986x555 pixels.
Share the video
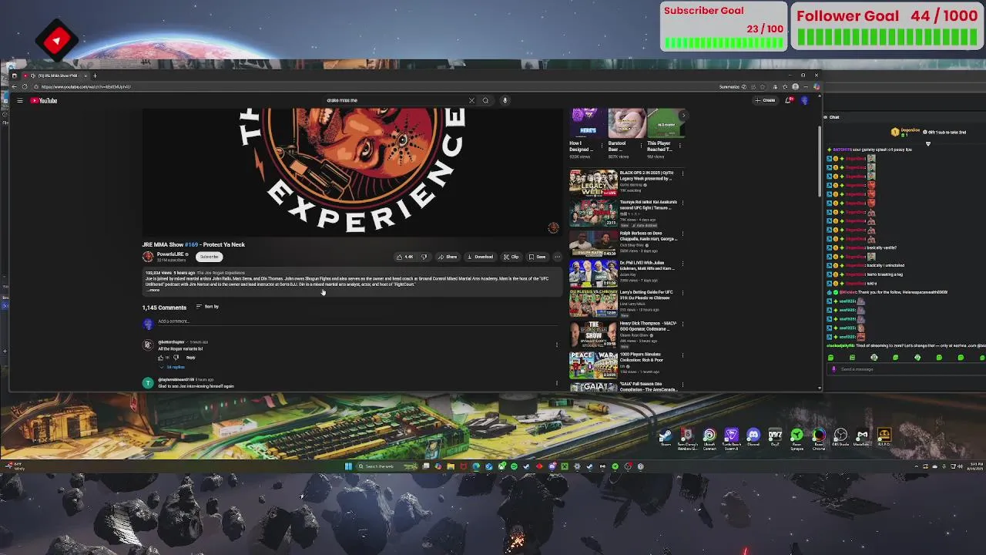pyautogui.click(x=448, y=257)
